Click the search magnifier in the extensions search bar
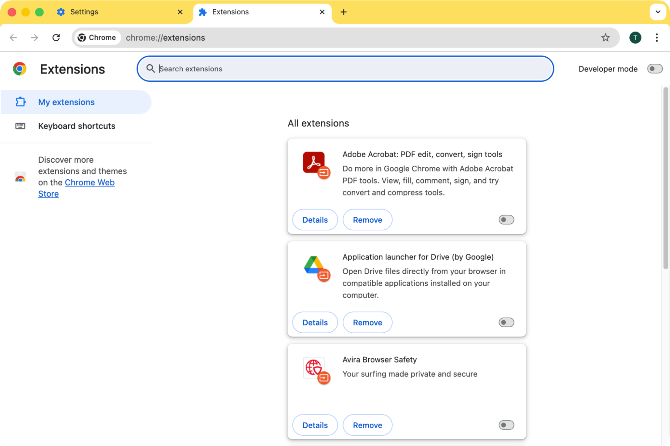670x446 pixels. [151, 68]
